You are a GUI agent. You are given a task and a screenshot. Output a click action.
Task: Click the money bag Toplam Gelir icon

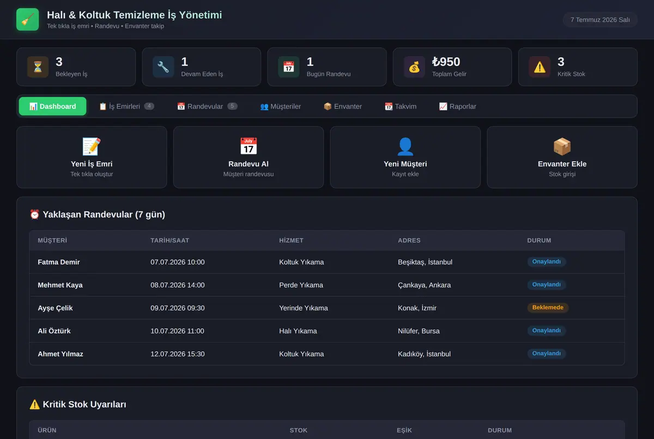pos(414,67)
